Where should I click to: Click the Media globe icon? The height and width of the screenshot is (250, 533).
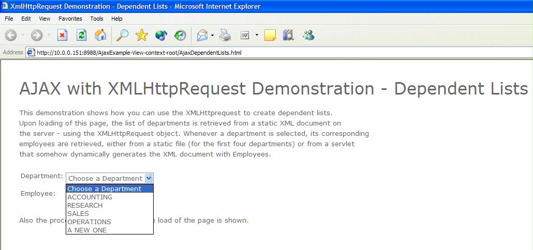(161, 35)
